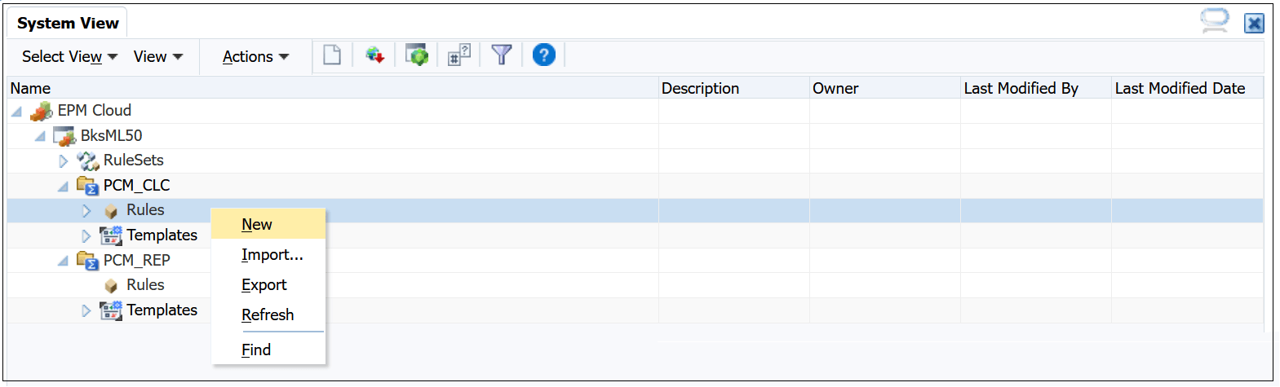This screenshot has width=1280, height=387.
Task: Click the Last Modified By column header
Action: [x=1035, y=88]
